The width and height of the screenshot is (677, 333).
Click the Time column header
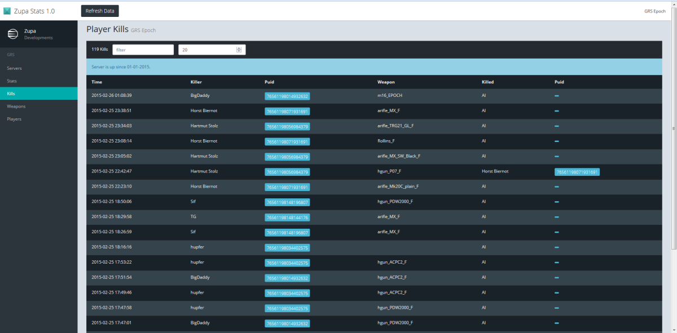pos(97,82)
